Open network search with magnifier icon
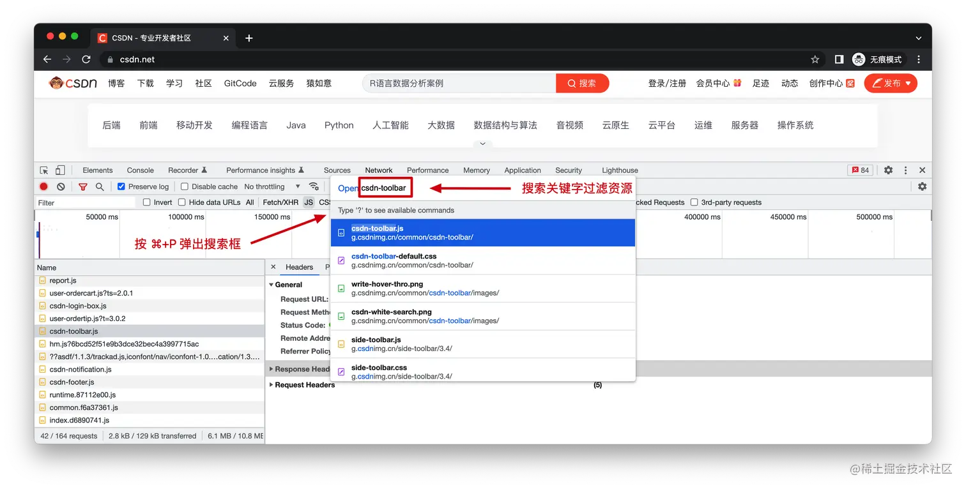 100,186
